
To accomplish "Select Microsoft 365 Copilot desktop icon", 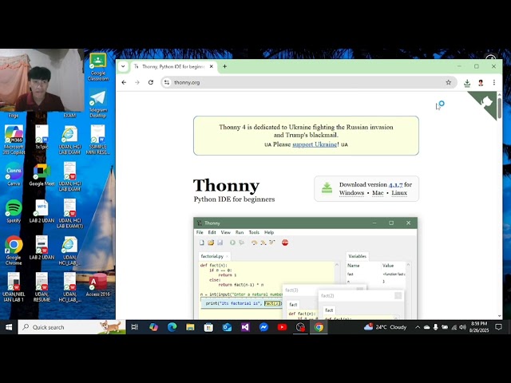I will pos(14,140).
